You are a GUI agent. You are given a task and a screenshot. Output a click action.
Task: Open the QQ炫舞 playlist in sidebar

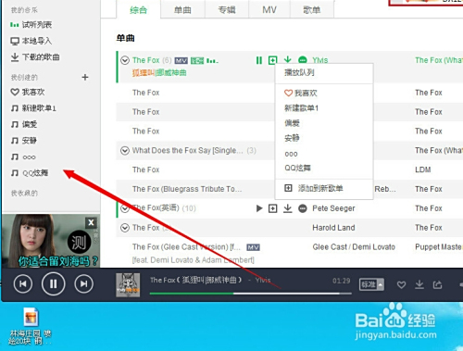tap(30, 173)
